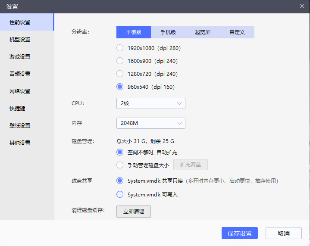The height and width of the screenshot is (246, 310).
Task: Select 手动管理磁盘大小 radio button
Action: [x=120, y=165]
